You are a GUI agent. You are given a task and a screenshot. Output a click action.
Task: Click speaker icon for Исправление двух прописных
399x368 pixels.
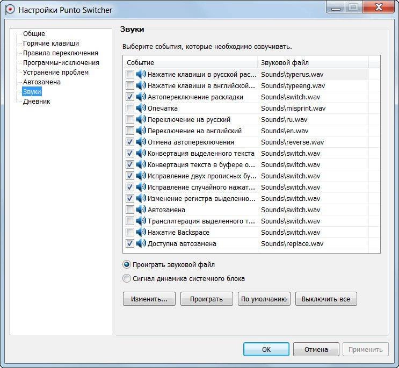tap(141, 176)
